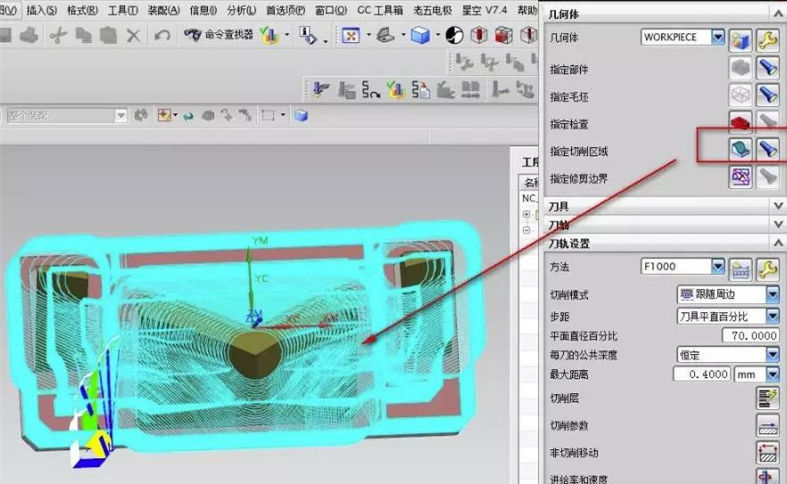Screen dimensions: 787x484
Task: Click the Undo arrow in the toolbar
Action: 162,35
